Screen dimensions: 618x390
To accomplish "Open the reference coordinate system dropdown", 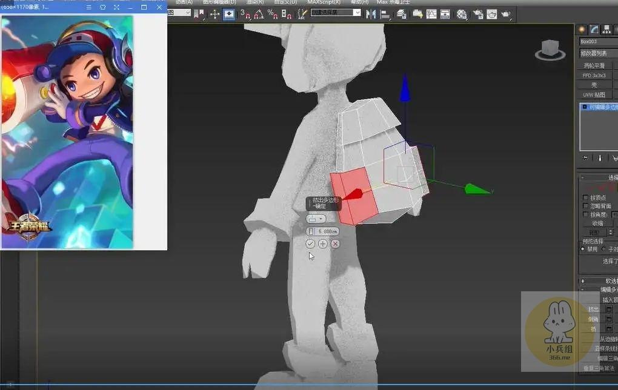I will click(179, 13).
